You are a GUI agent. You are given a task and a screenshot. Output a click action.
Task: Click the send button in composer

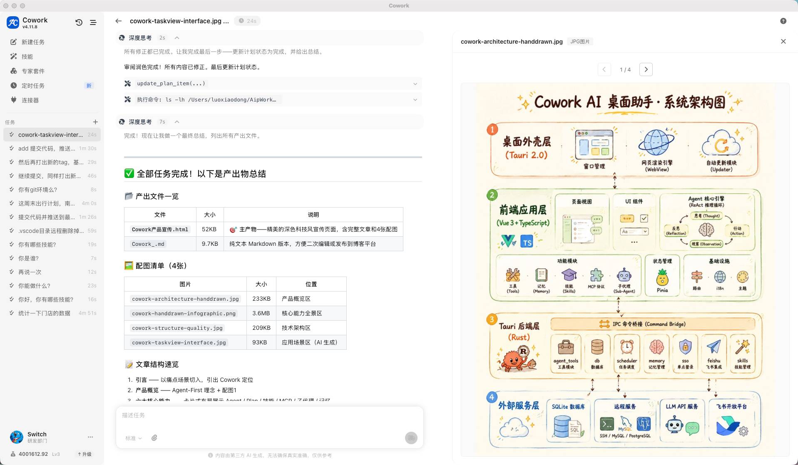point(411,438)
